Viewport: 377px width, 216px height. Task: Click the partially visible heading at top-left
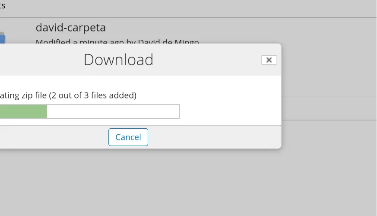[2, 6]
